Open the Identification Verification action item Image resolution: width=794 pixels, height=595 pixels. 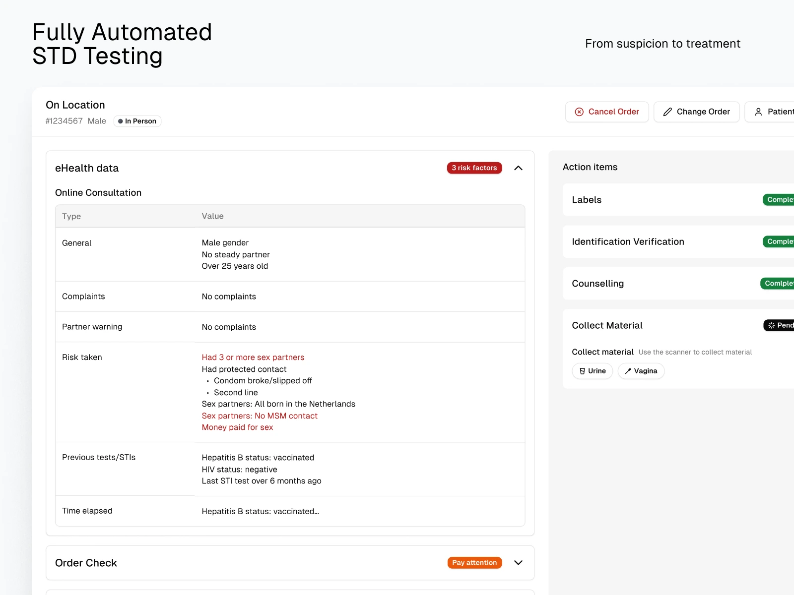coord(628,241)
